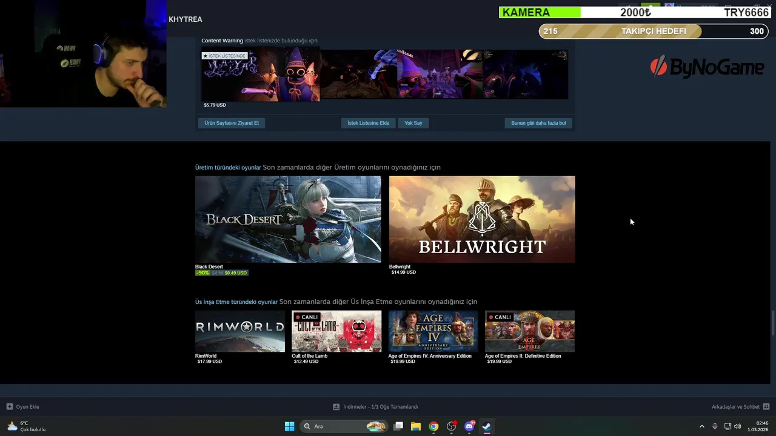Open İndirmeler - 1/1 Öğe Tamamlandı
The image size is (776, 436).
click(380, 407)
